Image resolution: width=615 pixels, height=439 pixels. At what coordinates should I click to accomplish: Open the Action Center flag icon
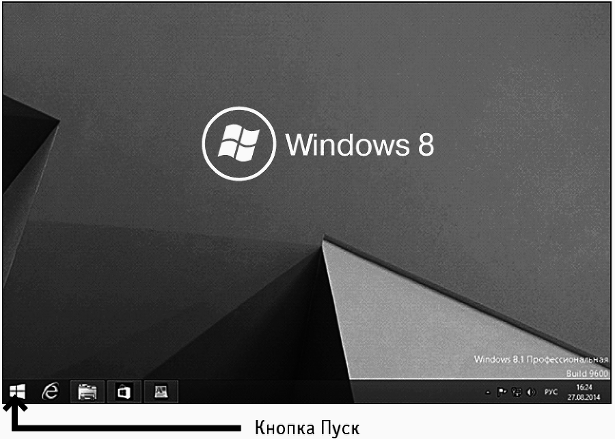502,392
